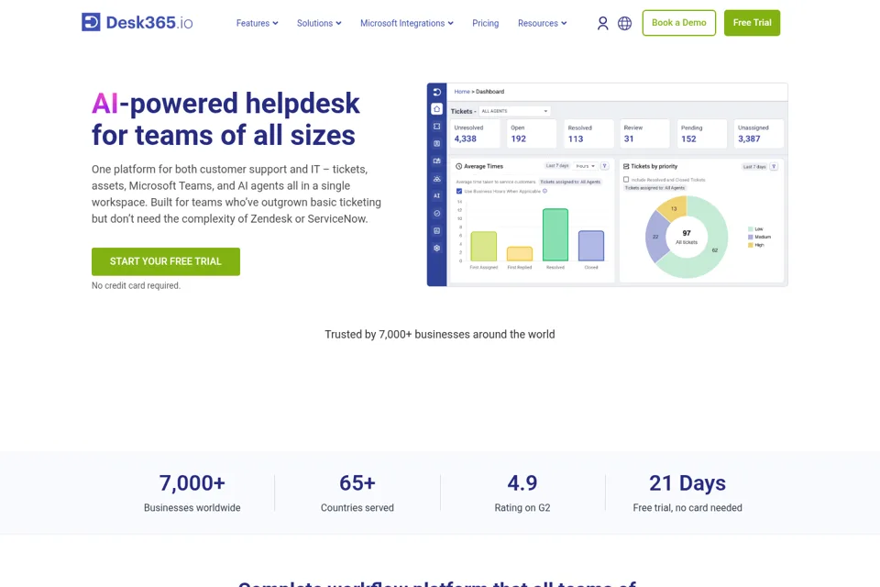Click the Unassigned 3,387 card
The height and width of the screenshot is (587, 880).
[759, 134]
